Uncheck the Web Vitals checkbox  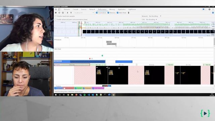point(118,13)
